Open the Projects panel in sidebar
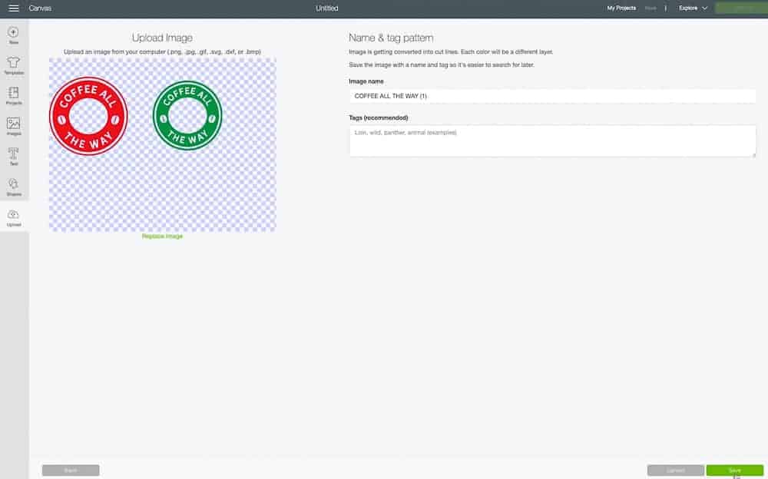The width and height of the screenshot is (768, 479). (x=14, y=96)
